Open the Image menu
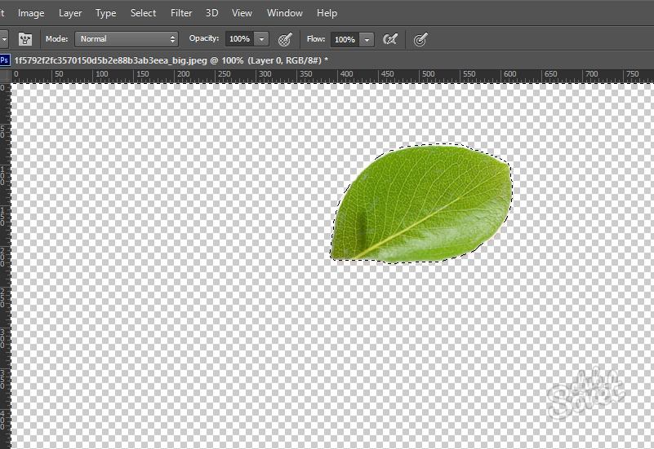 [x=31, y=13]
